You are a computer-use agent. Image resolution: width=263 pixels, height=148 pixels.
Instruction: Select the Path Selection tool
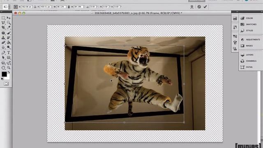tap(3, 58)
